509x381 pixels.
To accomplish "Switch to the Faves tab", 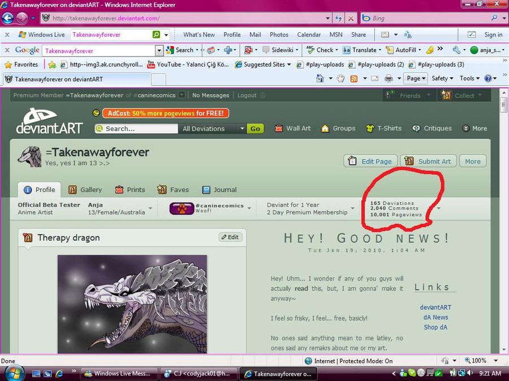I will (x=172, y=190).
